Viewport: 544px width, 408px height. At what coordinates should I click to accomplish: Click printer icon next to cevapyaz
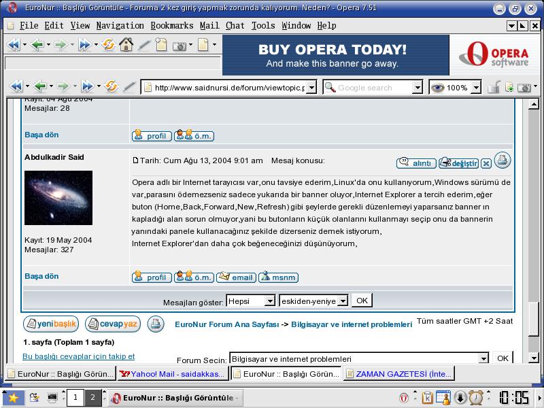[156, 324]
